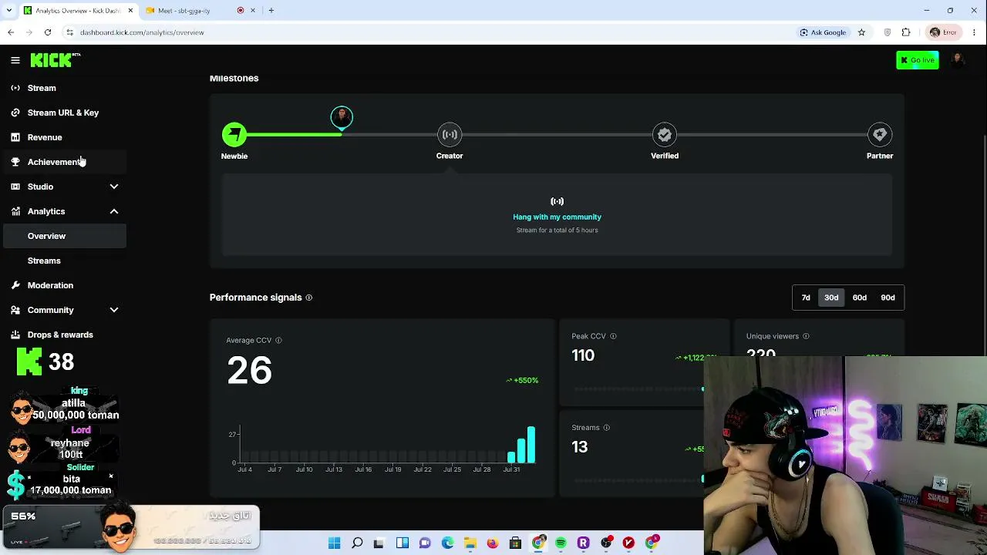Reload the page
Screen dimensions: 987x555
[48, 32]
